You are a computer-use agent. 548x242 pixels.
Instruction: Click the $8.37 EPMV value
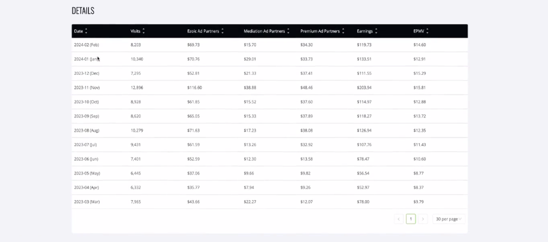click(418, 187)
